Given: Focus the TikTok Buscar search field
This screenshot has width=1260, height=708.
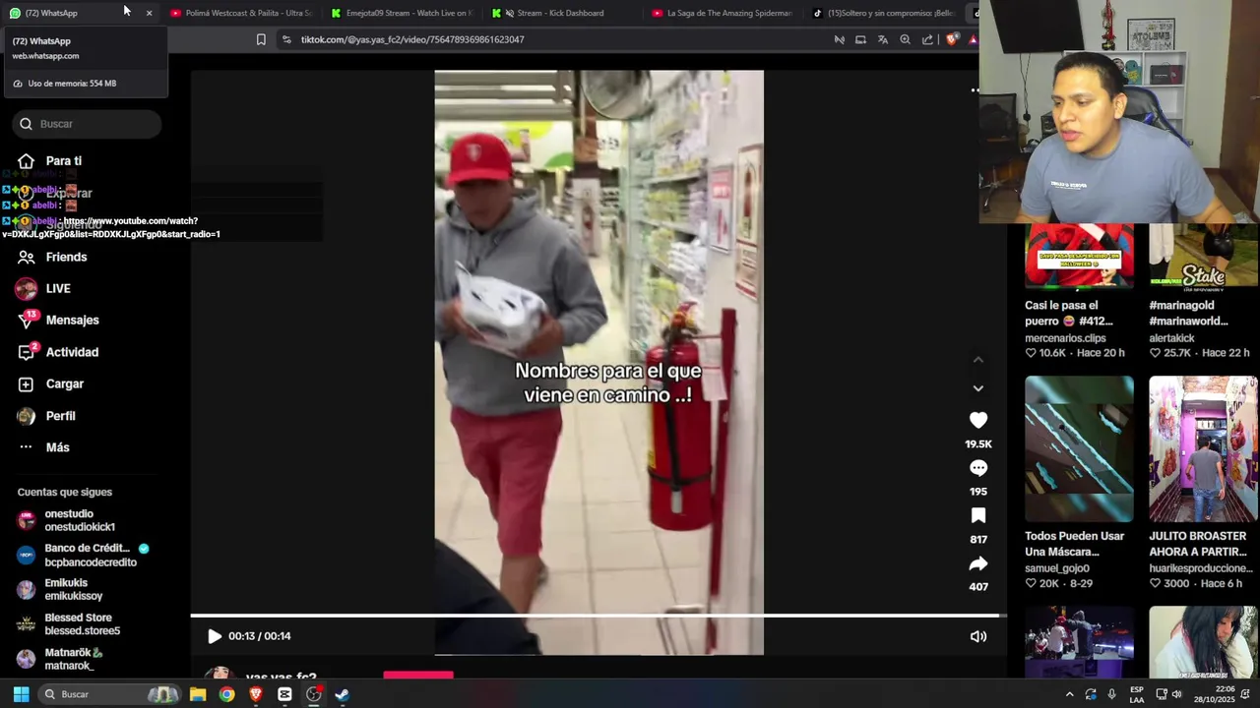Looking at the screenshot, I should coord(89,124).
